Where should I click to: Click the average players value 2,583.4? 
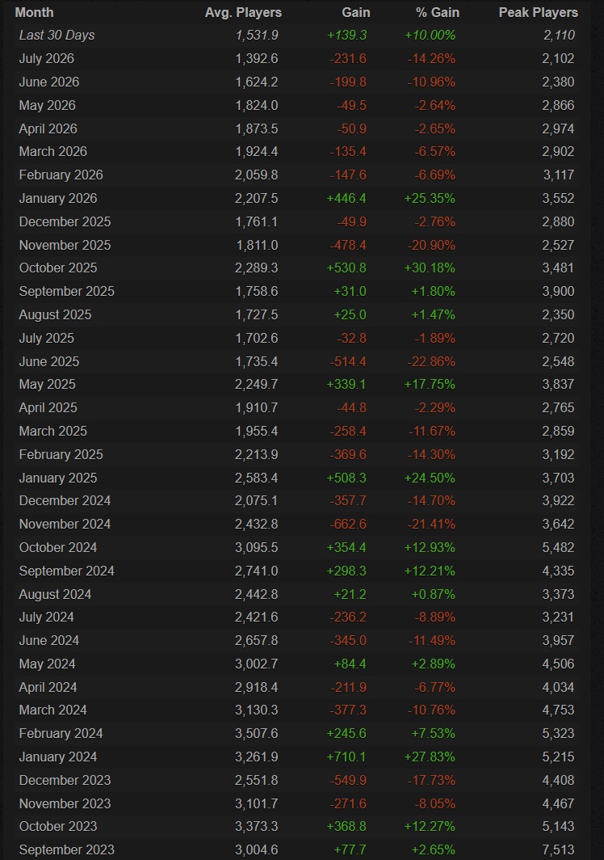coord(257,478)
